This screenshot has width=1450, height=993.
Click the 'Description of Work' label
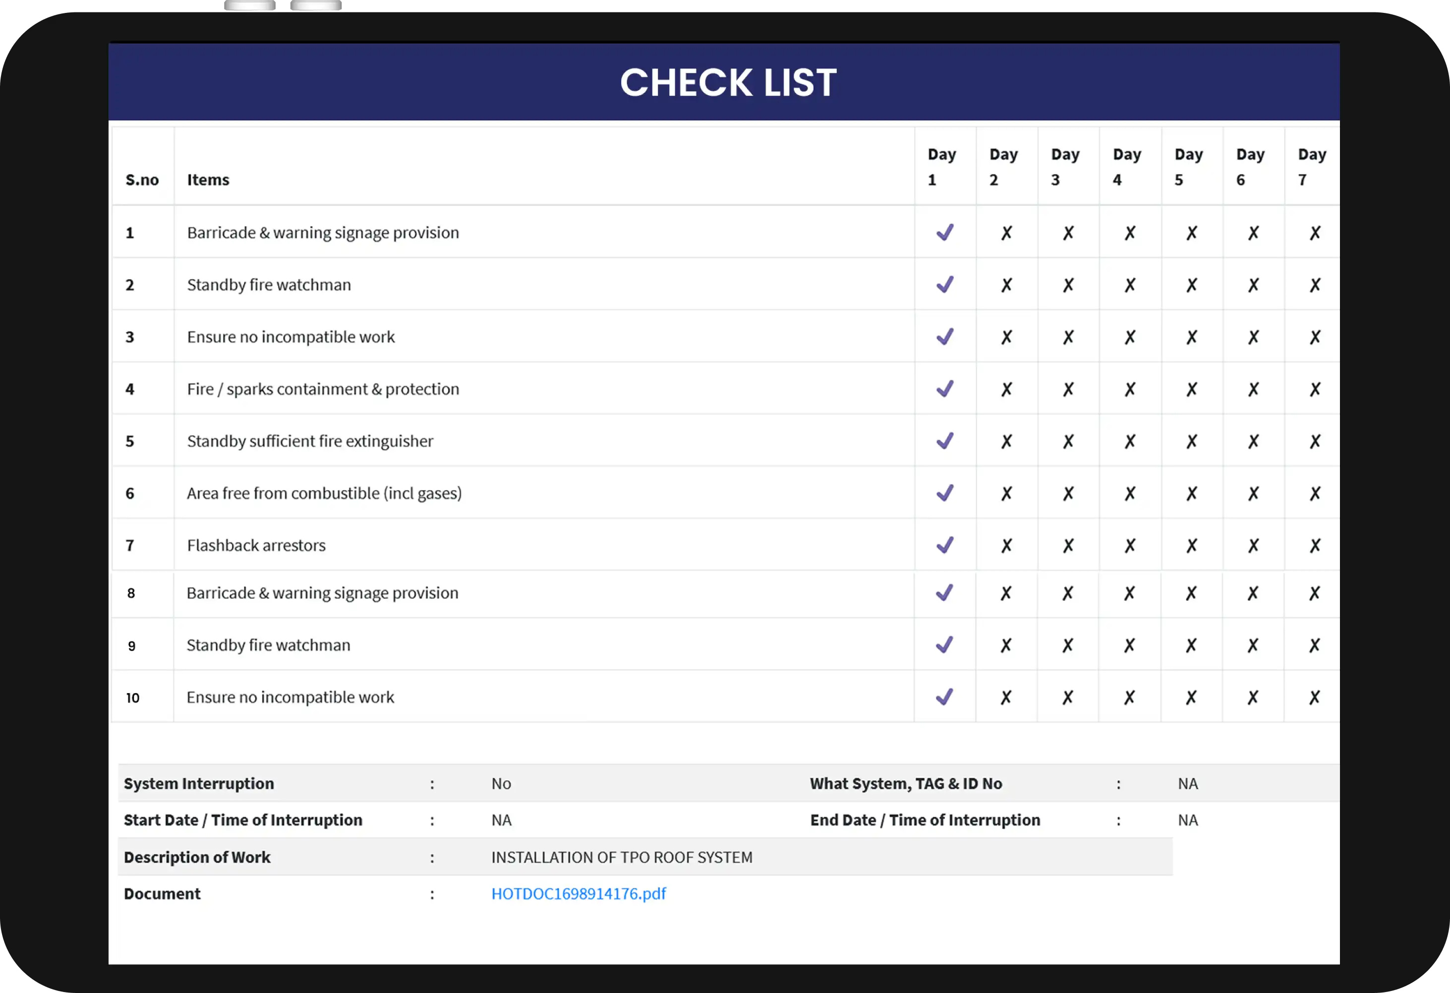click(197, 857)
